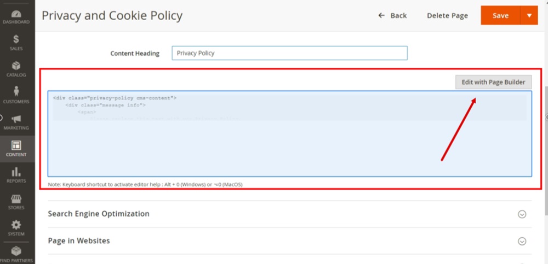Screen dimensions: 548x264
Task: Expand the Search Engine Optimization section
Action: coord(522,214)
